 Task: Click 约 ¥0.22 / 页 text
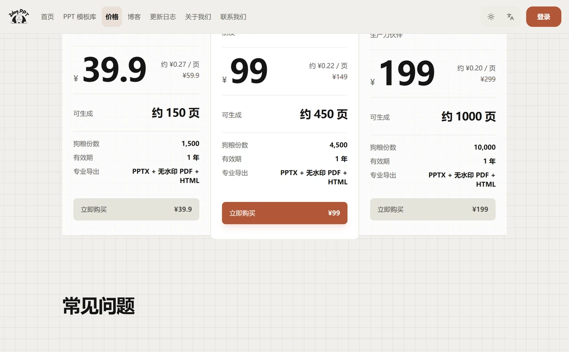pos(328,66)
